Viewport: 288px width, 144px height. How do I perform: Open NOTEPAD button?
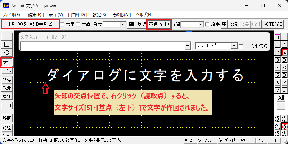click(x=273, y=24)
